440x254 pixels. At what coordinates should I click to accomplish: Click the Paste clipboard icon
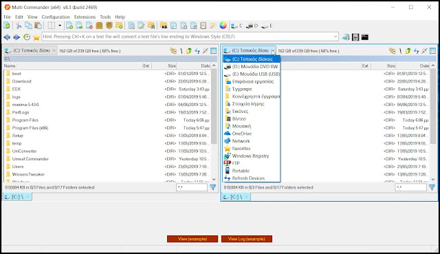coord(38,25)
